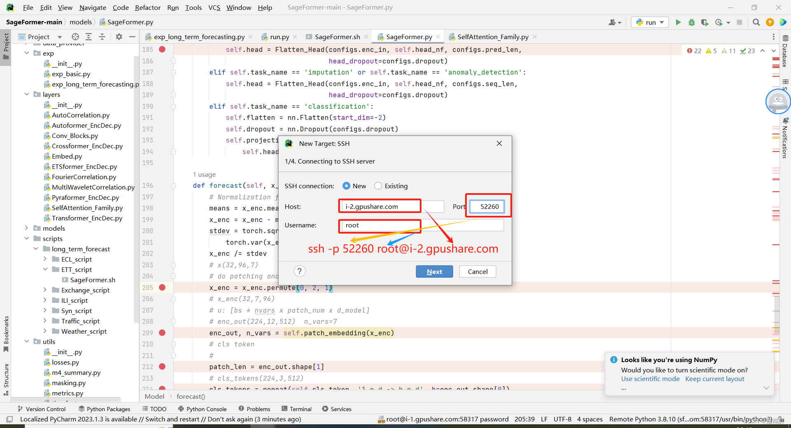Screen dimensions: 791x428
Task: Toggle breakpoint on line 212
Action: pos(162,367)
